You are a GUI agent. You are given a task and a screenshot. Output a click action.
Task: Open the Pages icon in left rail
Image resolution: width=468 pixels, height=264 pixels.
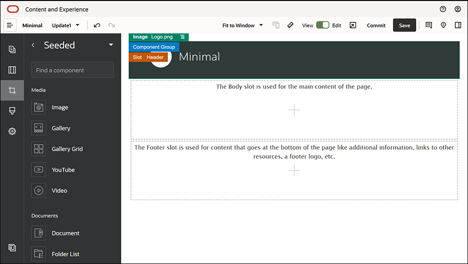tap(12, 49)
